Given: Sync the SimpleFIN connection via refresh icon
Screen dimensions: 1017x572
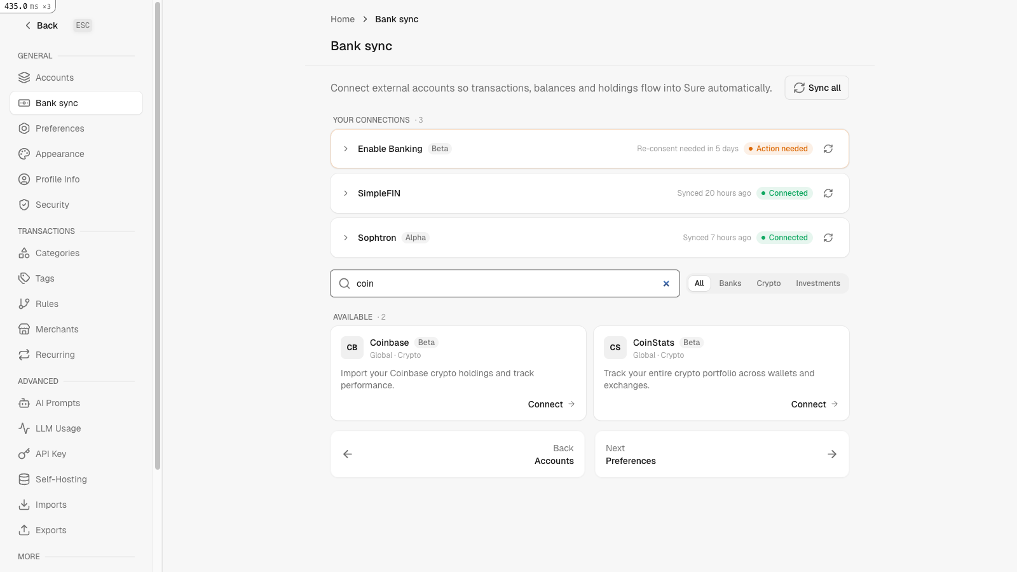Looking at the screenshot, I should (x=828, y=193).
